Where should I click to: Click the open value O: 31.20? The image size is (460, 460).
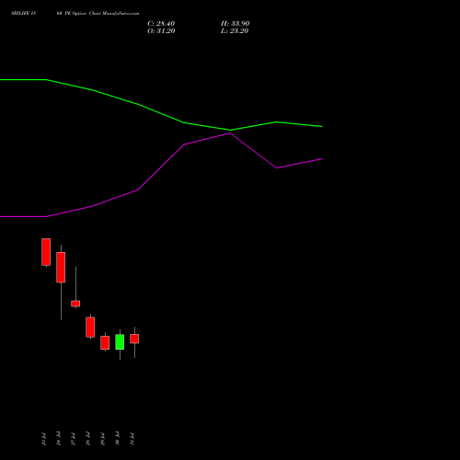pyautogui.click(x=161, y=31)
